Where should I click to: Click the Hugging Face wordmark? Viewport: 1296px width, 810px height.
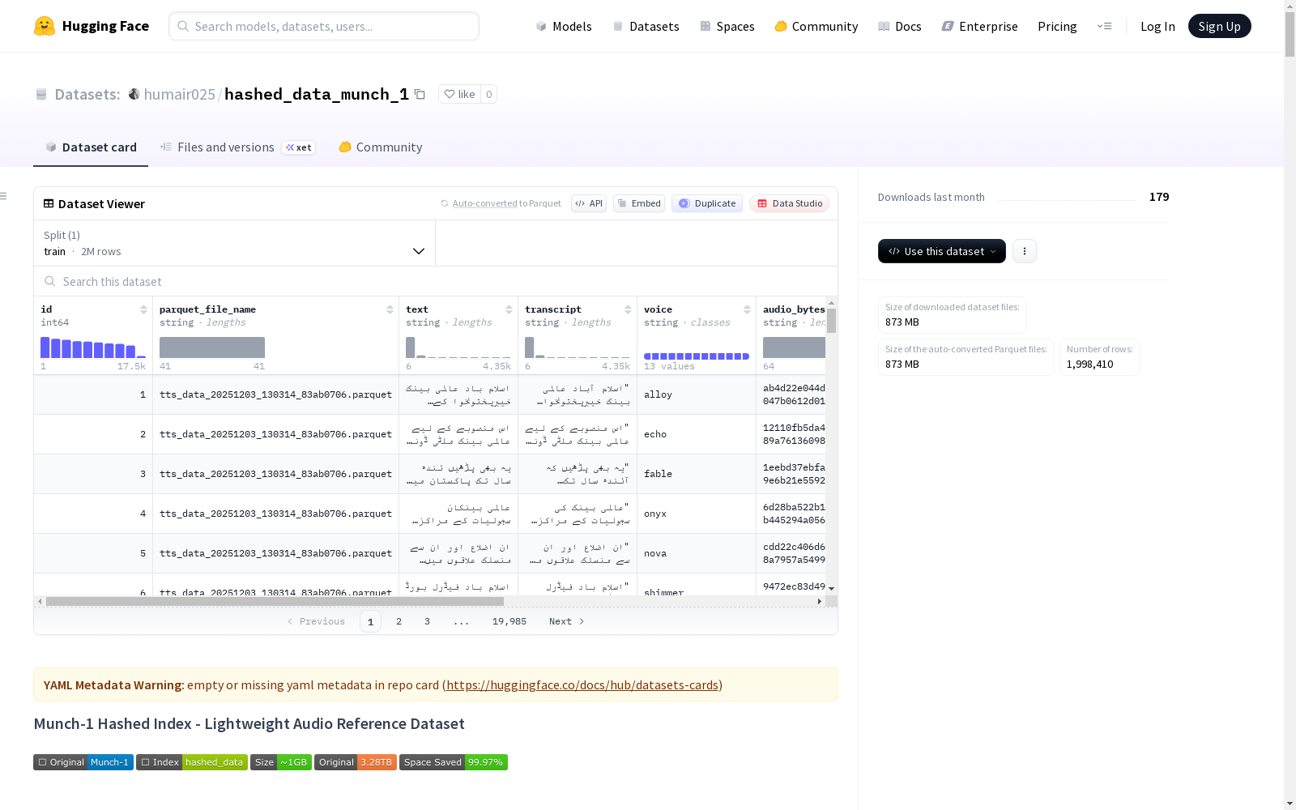click(105, 26)
